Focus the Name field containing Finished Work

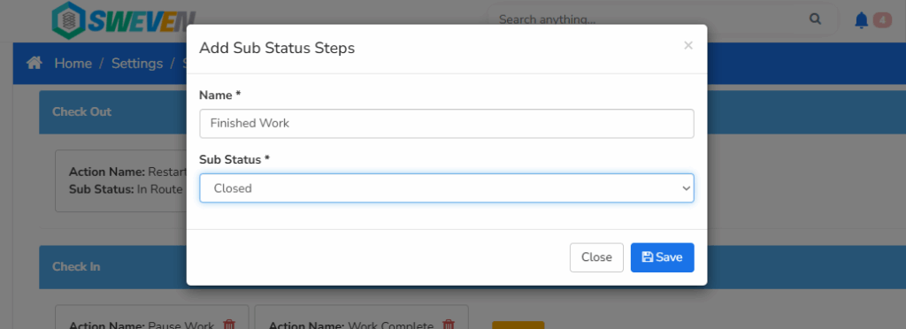click(447, 124)
